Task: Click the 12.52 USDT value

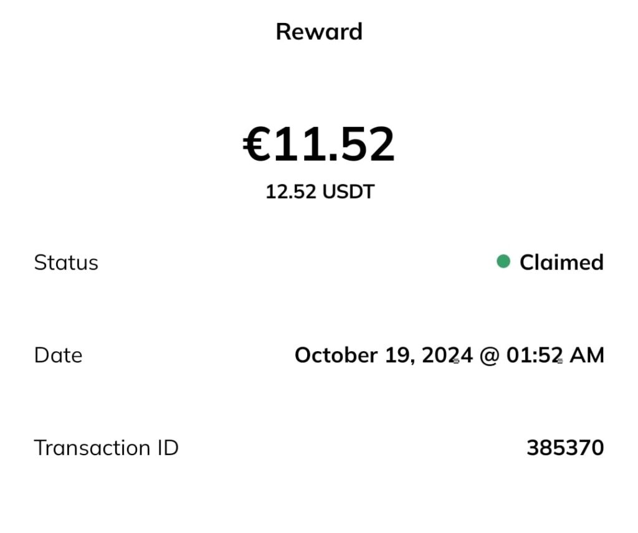Action: pyautogui.click(x=320, y=191)
